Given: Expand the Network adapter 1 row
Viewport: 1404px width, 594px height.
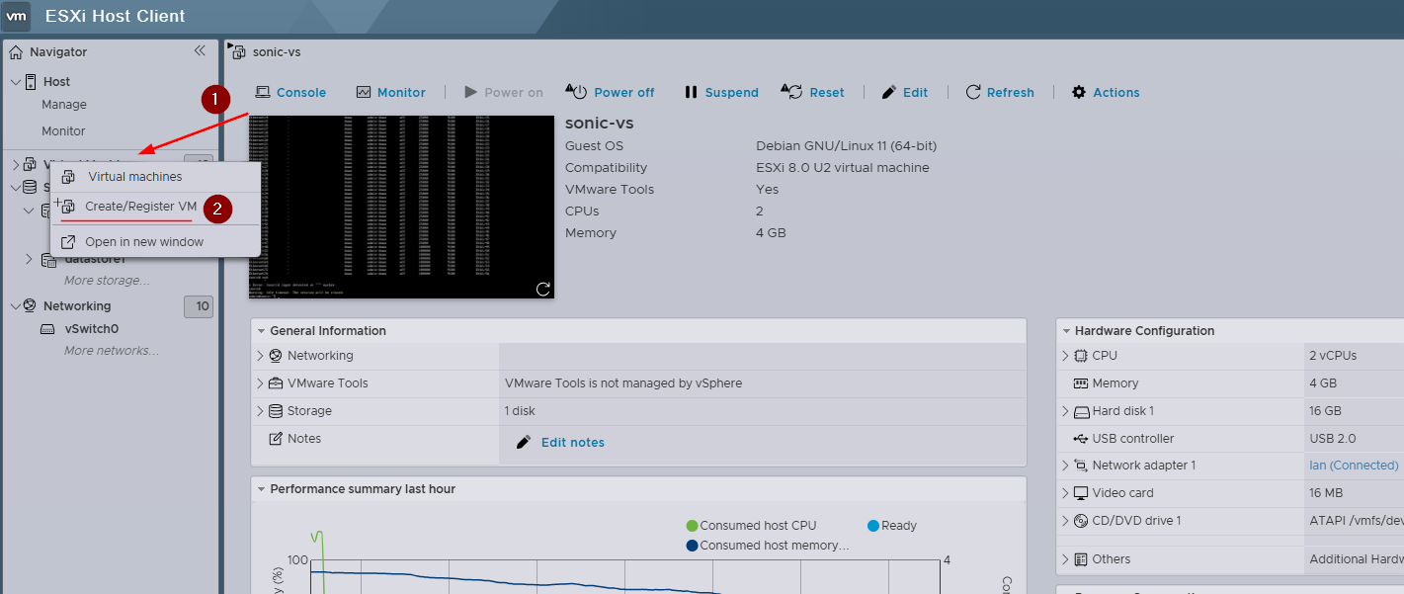Looking at the screenshot, I should [x=1066, y=466].
